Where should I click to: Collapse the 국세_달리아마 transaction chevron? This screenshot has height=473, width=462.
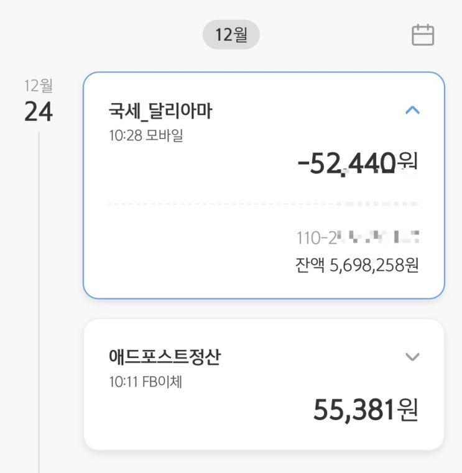(412, 111)
